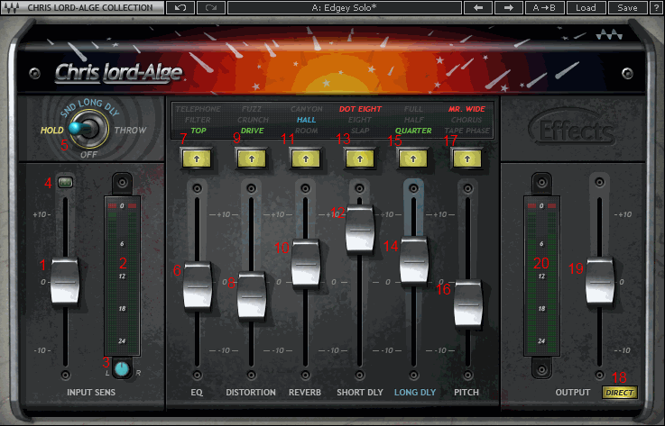The height and width of the screenshot is (426, 665).
Task: Toggle the Direct output button
Action: tap(619, 393)
